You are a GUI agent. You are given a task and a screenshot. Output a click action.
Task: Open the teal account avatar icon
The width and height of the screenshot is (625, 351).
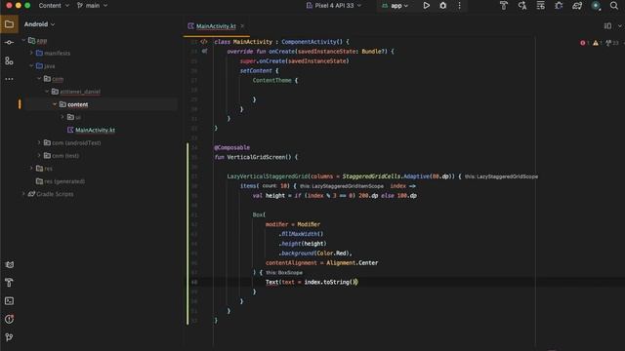click(x=596, y=6)
